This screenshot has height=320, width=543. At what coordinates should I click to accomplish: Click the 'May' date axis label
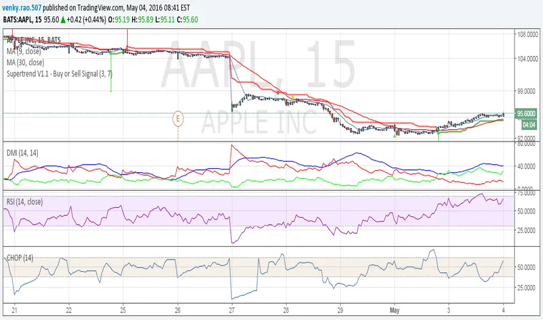[394, 310]
